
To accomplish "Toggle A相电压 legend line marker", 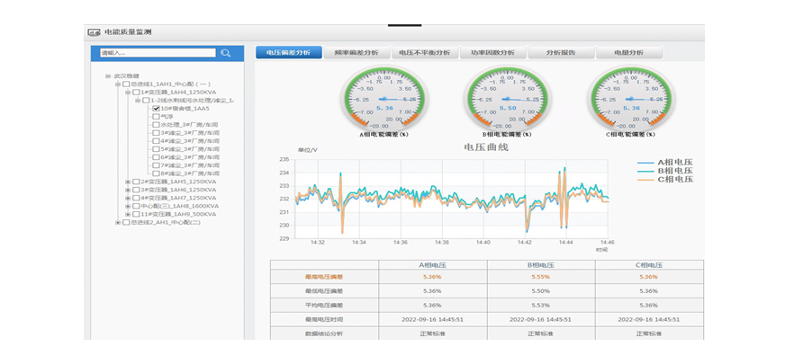I will pyautogui.click(x=645, y=163).
